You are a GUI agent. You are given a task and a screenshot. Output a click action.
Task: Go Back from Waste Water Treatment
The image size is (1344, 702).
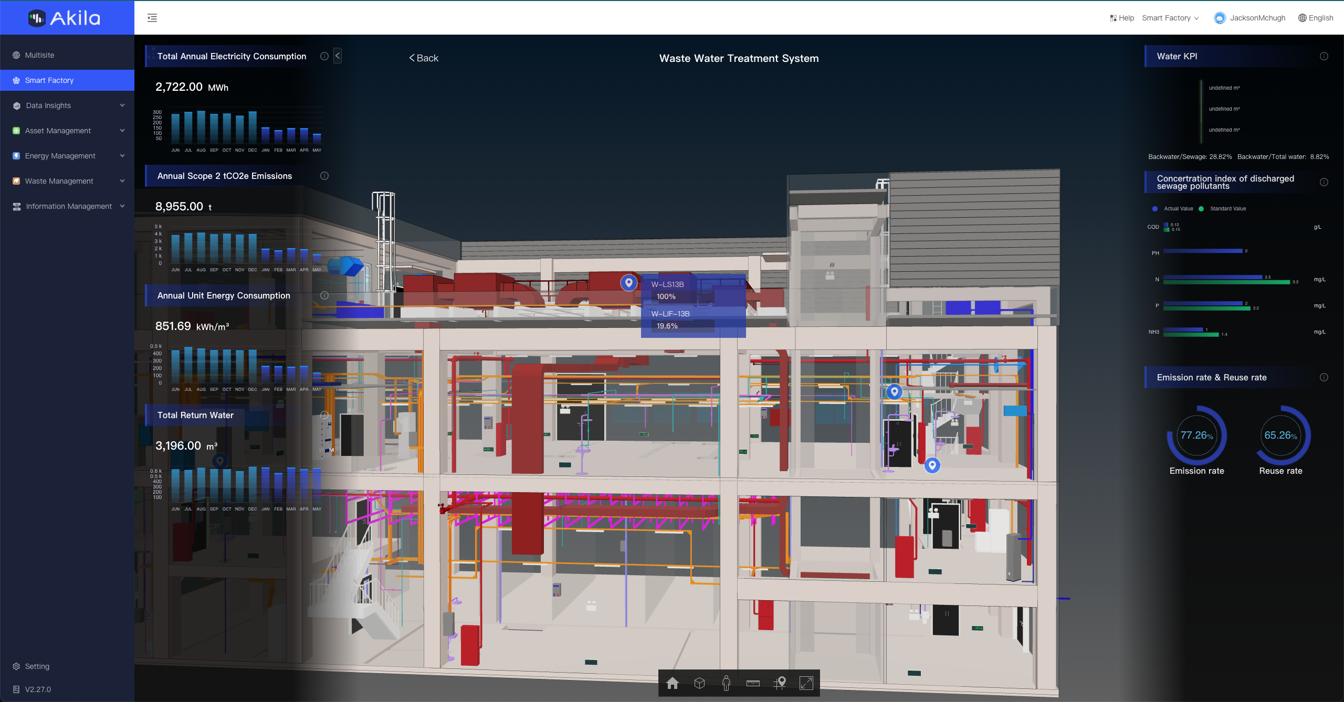pyautogui.click(x=424, y=58)
